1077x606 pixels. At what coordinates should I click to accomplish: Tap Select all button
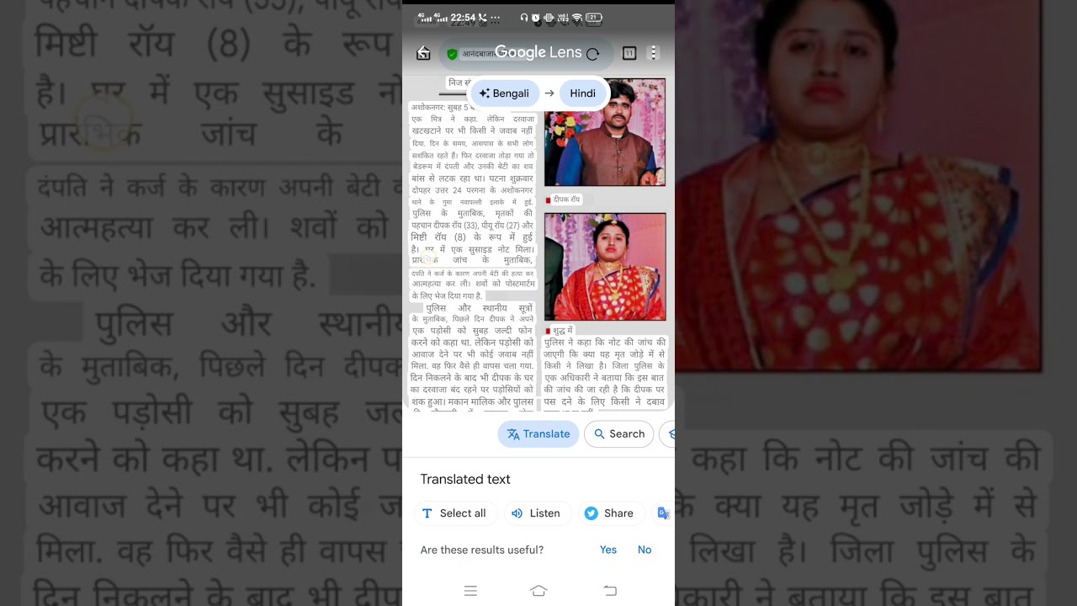click(455, 513)
